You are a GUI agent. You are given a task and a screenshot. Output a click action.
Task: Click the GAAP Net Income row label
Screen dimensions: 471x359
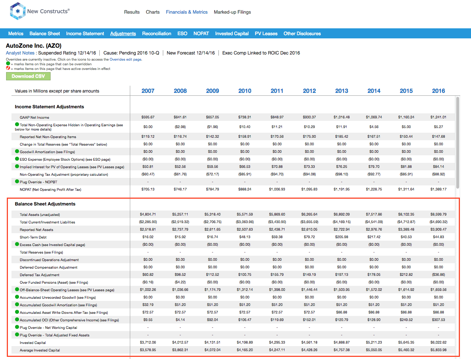pyautogui.click(x=34, y=117)
